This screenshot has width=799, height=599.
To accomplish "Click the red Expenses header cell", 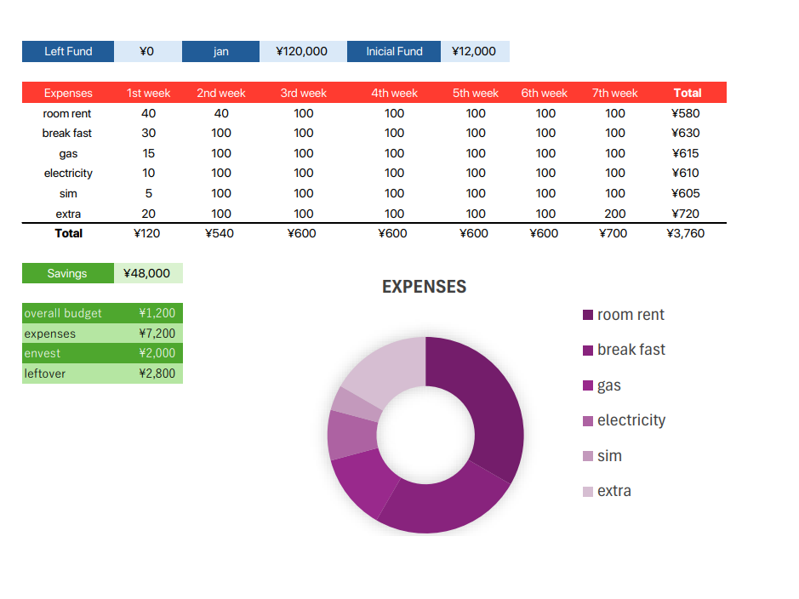I will pos(68,93).
